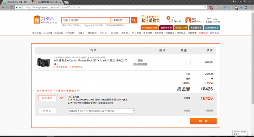Open the 內睡衣 category menu
The height and width of the screenshot is (137, 254).
click(81, 33)
